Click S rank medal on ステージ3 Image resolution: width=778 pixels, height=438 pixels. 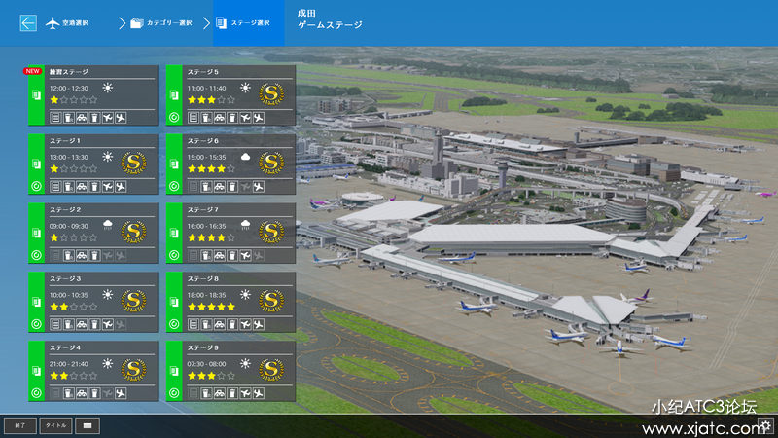[133, 301]
